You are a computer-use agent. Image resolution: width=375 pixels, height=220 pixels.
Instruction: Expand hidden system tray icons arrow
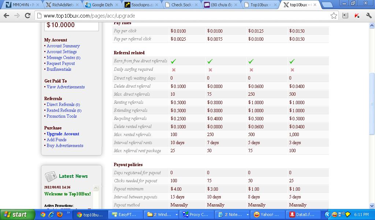coord(327,214)
